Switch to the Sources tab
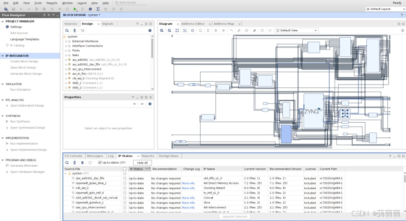The width and height of the screenshot is (406, 221). coord(71,24)
